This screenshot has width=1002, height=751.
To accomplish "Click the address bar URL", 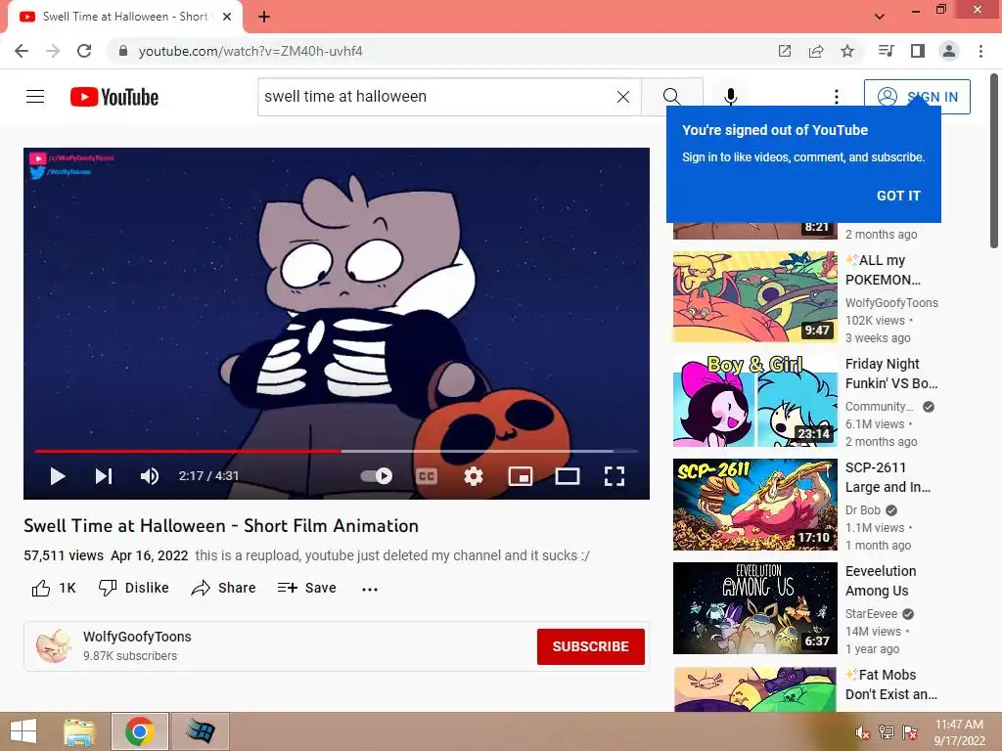I will [x=250, y=51].
